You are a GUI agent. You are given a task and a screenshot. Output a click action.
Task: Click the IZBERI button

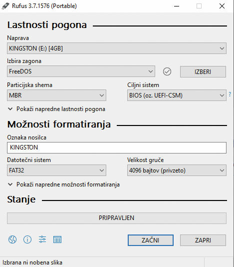[203, 71]
